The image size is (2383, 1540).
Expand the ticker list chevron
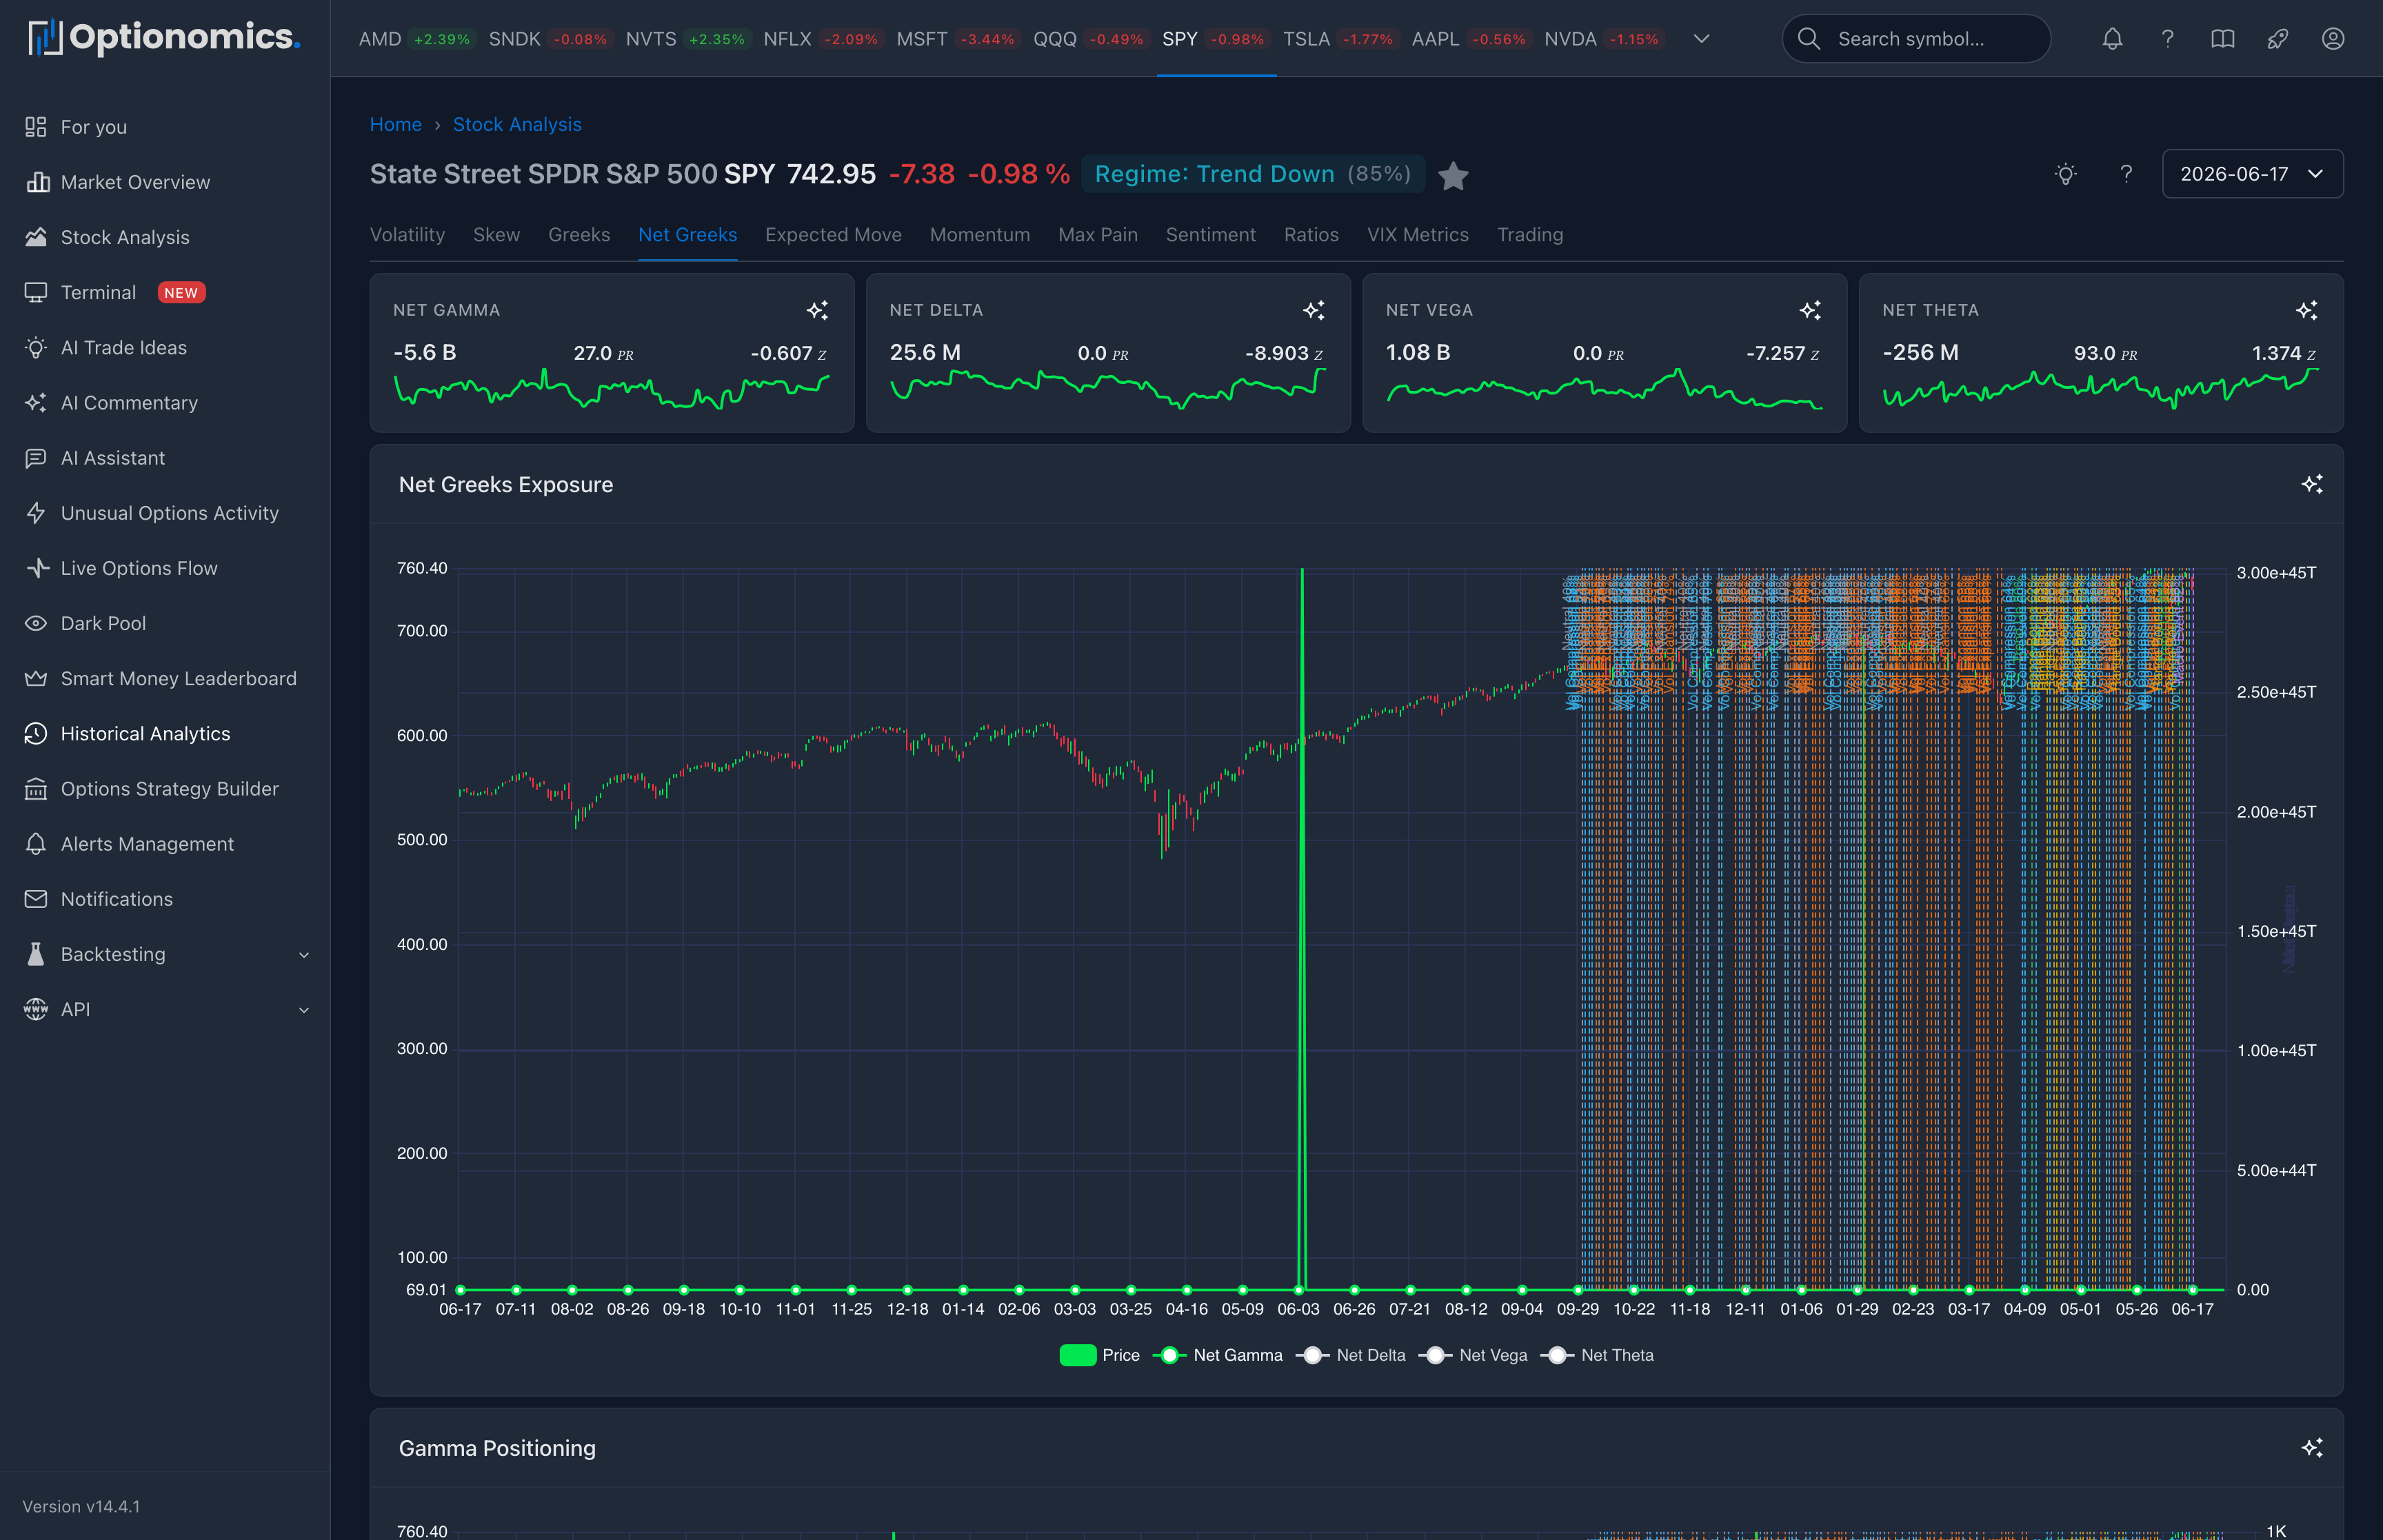(1701, 39)
